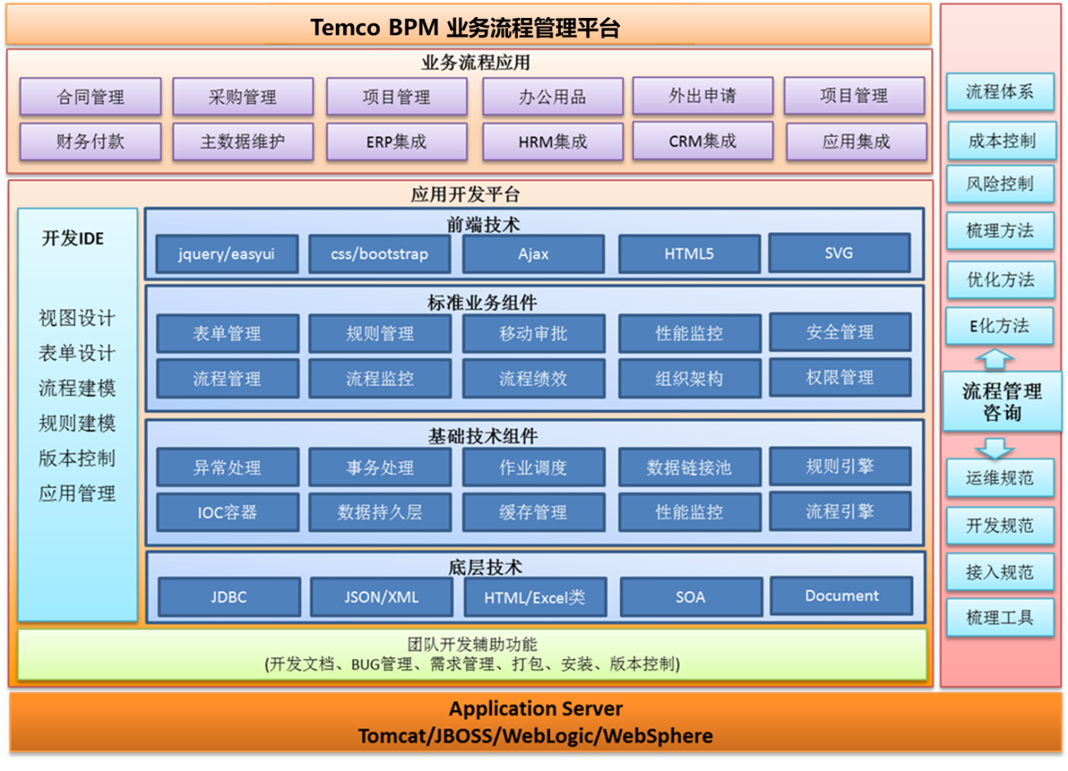Select the 事务处理 box
This screenshot has width=1068, height=771.
click(379, 467)
